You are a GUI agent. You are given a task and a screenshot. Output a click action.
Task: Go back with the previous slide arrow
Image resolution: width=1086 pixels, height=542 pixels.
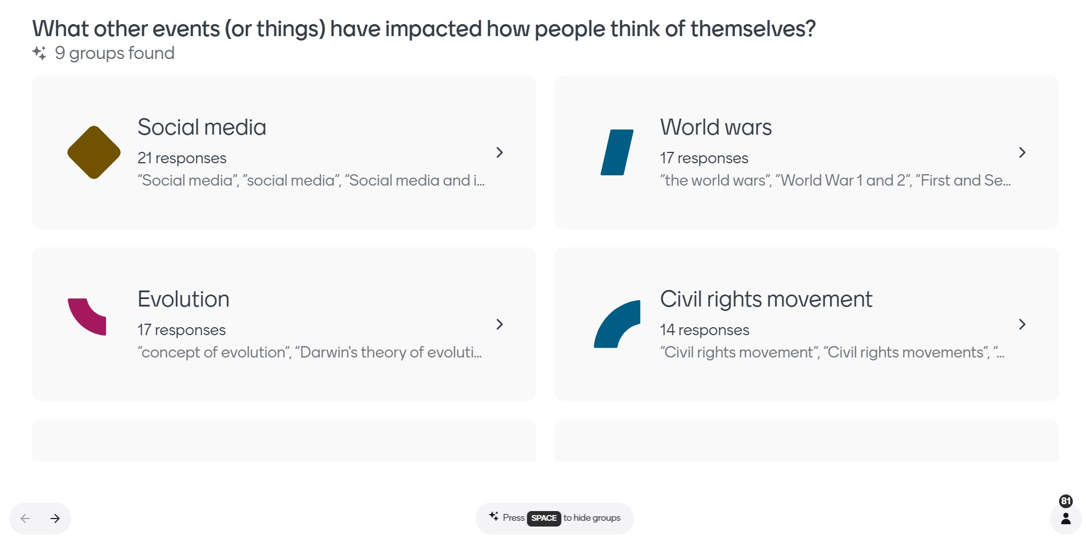[25, 519]
